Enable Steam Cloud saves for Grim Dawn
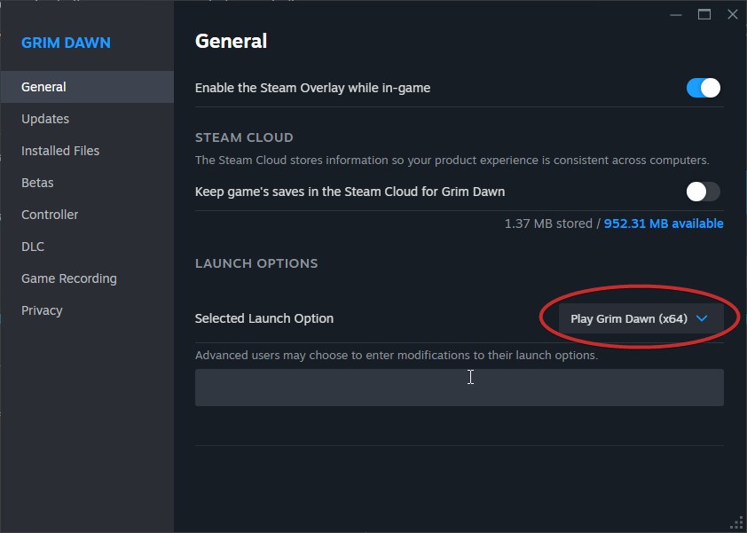This screenshot has height=533, width=747. [x=704, y=192]
